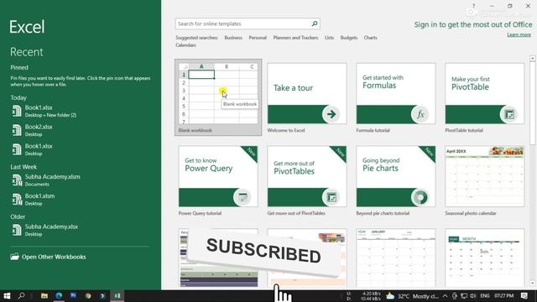The image size is (537, 302).
Task: Open Microsoft Edge from the taskbar
Action: (59, 296)
